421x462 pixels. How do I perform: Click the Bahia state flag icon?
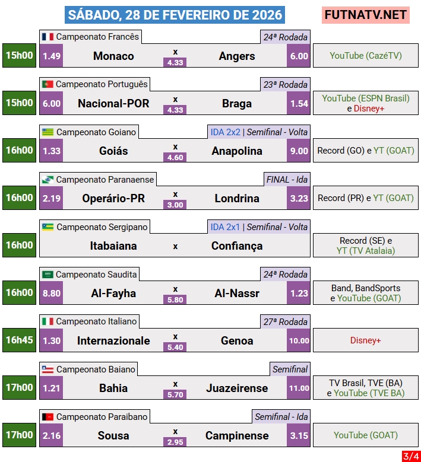(x=48, y=369)
